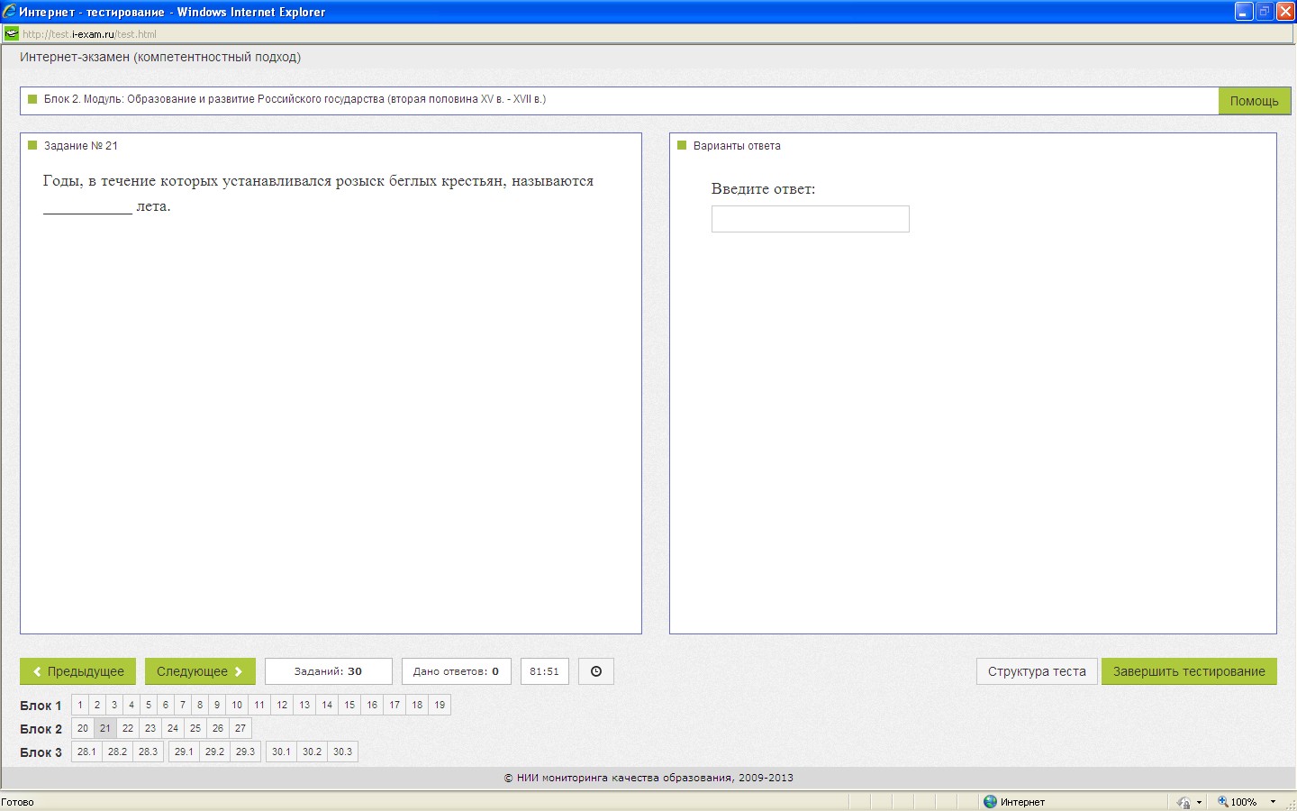
Task: Select question 9 in Блок 1
Action: tap(217, 705)
